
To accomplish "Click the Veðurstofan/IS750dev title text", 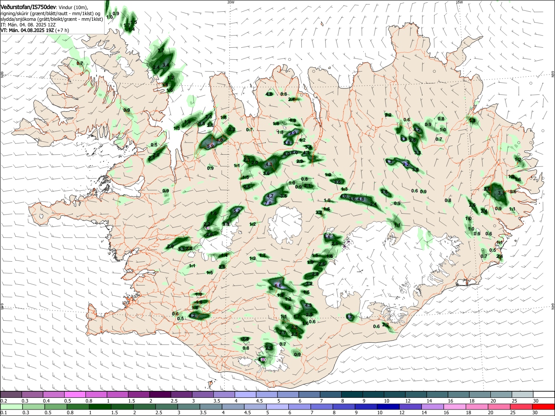I will [x=28, y=7].
